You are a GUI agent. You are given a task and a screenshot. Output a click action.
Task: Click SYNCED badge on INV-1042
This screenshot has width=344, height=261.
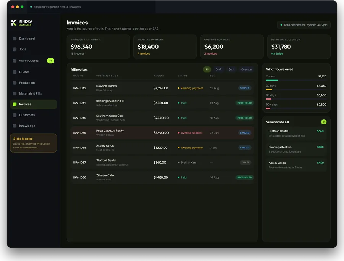(x=245, y=88)
